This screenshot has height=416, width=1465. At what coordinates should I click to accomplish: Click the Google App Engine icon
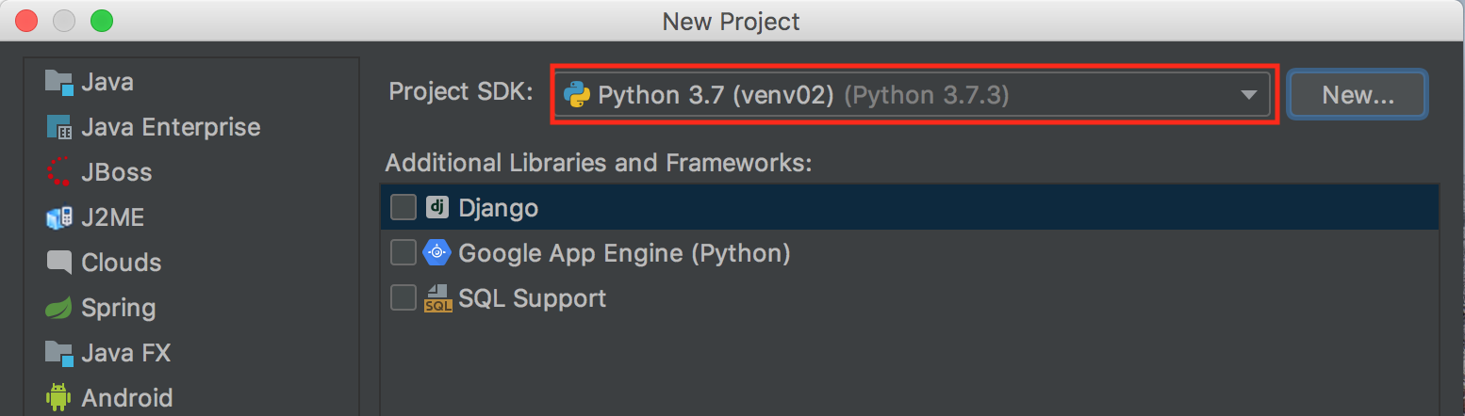436,252
